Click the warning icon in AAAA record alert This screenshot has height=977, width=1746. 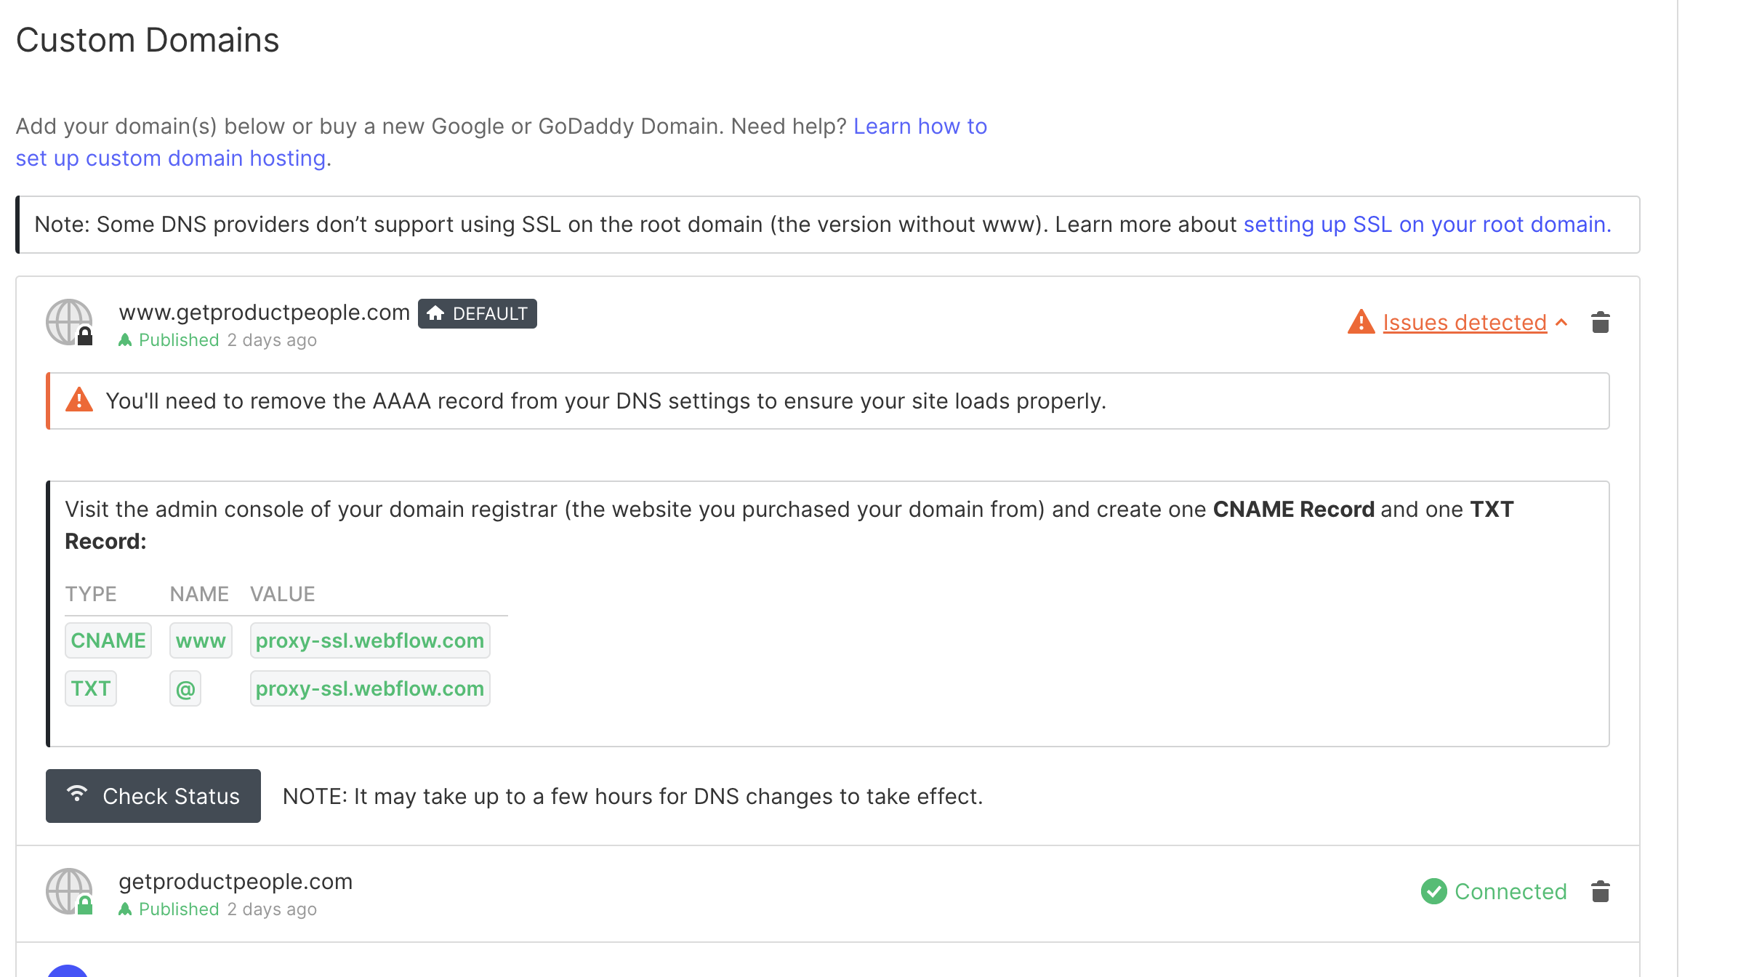[79, 401]
